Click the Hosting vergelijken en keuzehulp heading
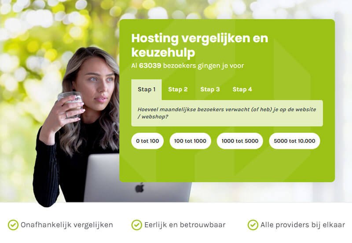352x243 pixels. point(200,45)
